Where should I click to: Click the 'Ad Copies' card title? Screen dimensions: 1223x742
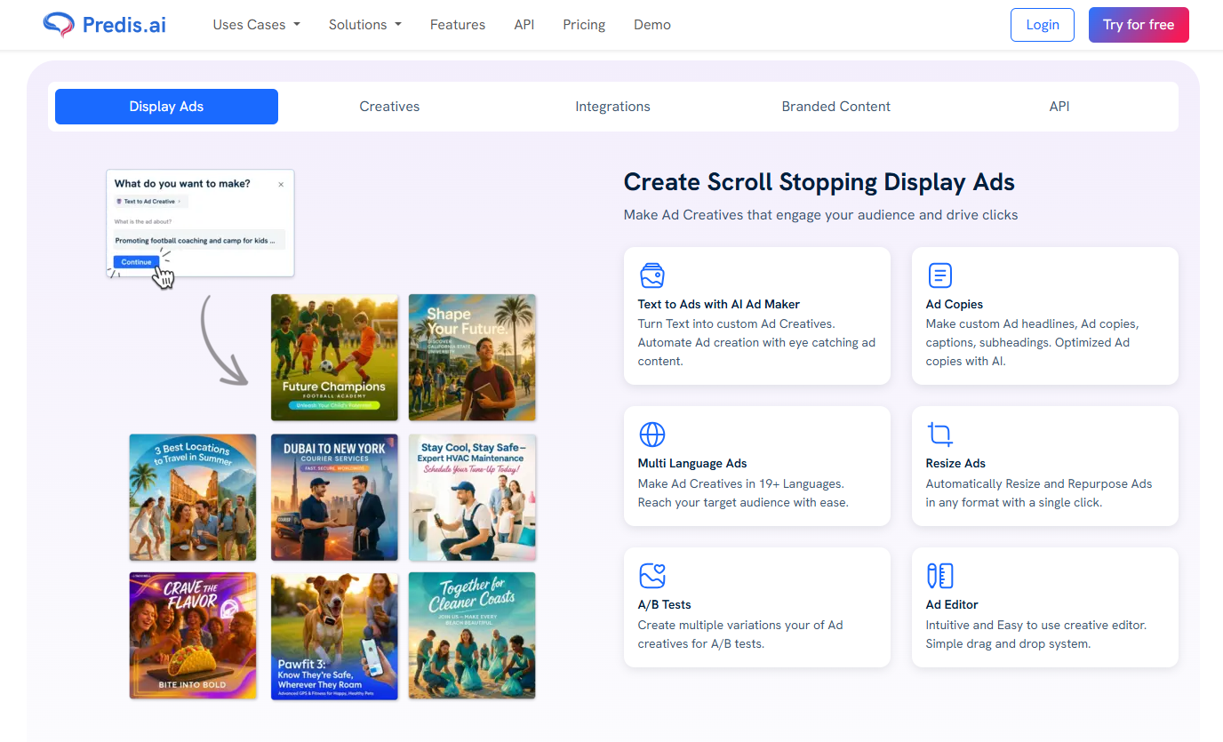tap(955, 304)
